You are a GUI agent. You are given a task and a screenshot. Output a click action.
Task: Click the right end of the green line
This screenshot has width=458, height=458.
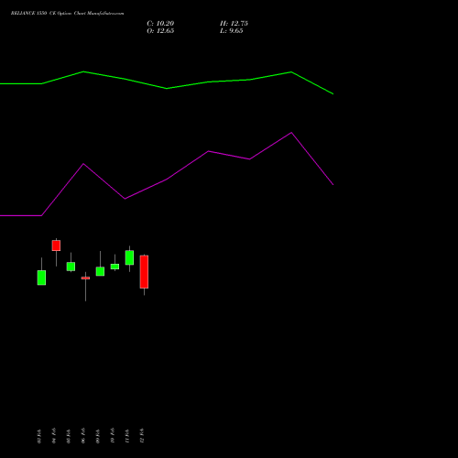333,94
